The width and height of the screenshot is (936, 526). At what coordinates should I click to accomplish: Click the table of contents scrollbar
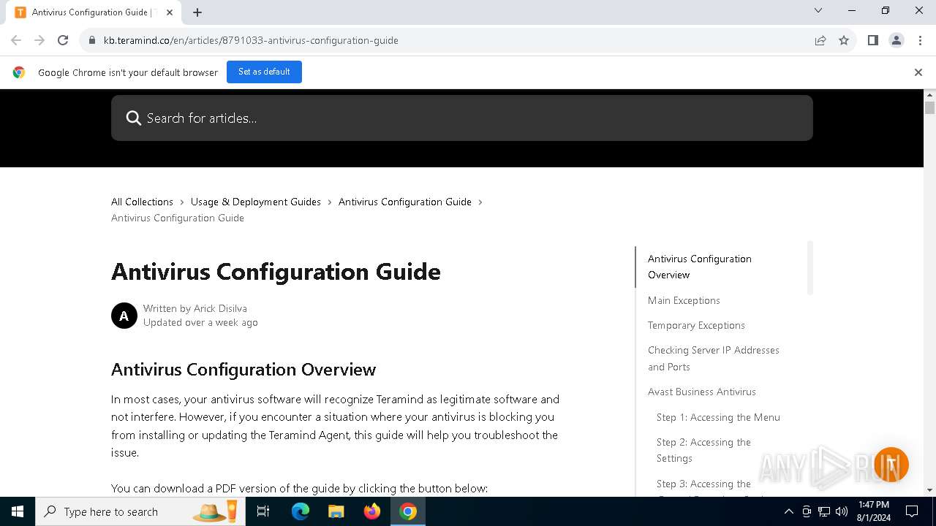click(809, 268)
